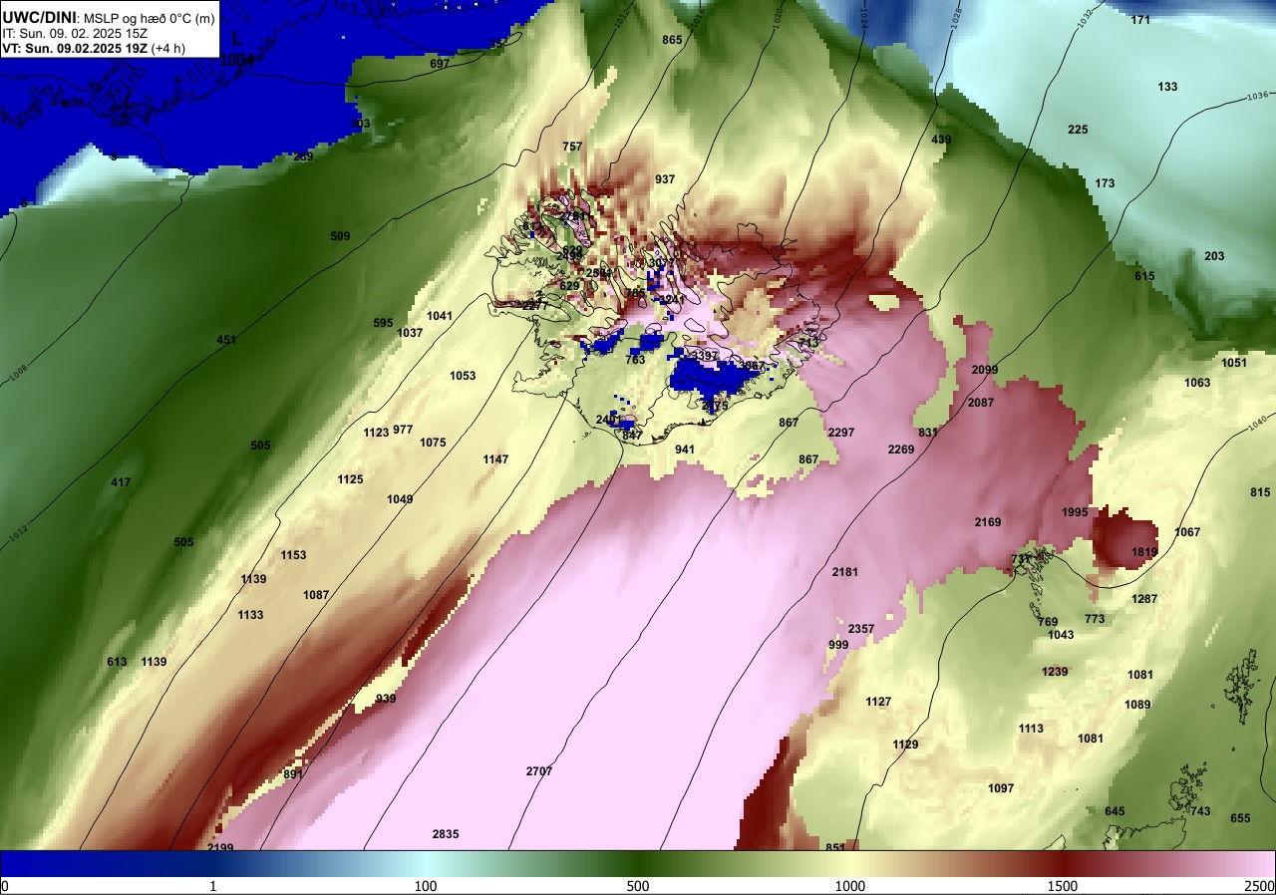1276x895 pixels.
Task: Click the height value 2181
Action: pos(845,572)
